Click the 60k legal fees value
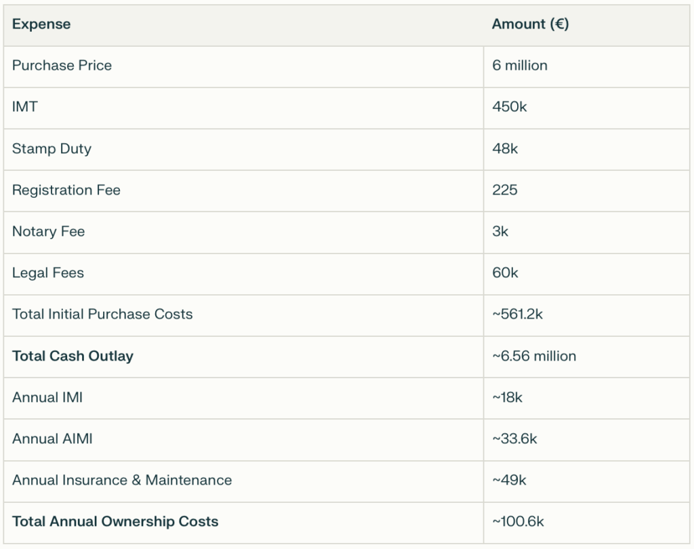 (506, 273)
